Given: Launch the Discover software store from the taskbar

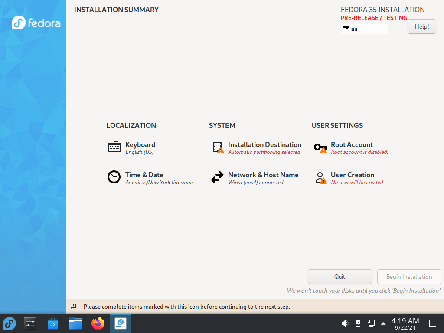Looking at the screenshot, I should pos(53,323).
